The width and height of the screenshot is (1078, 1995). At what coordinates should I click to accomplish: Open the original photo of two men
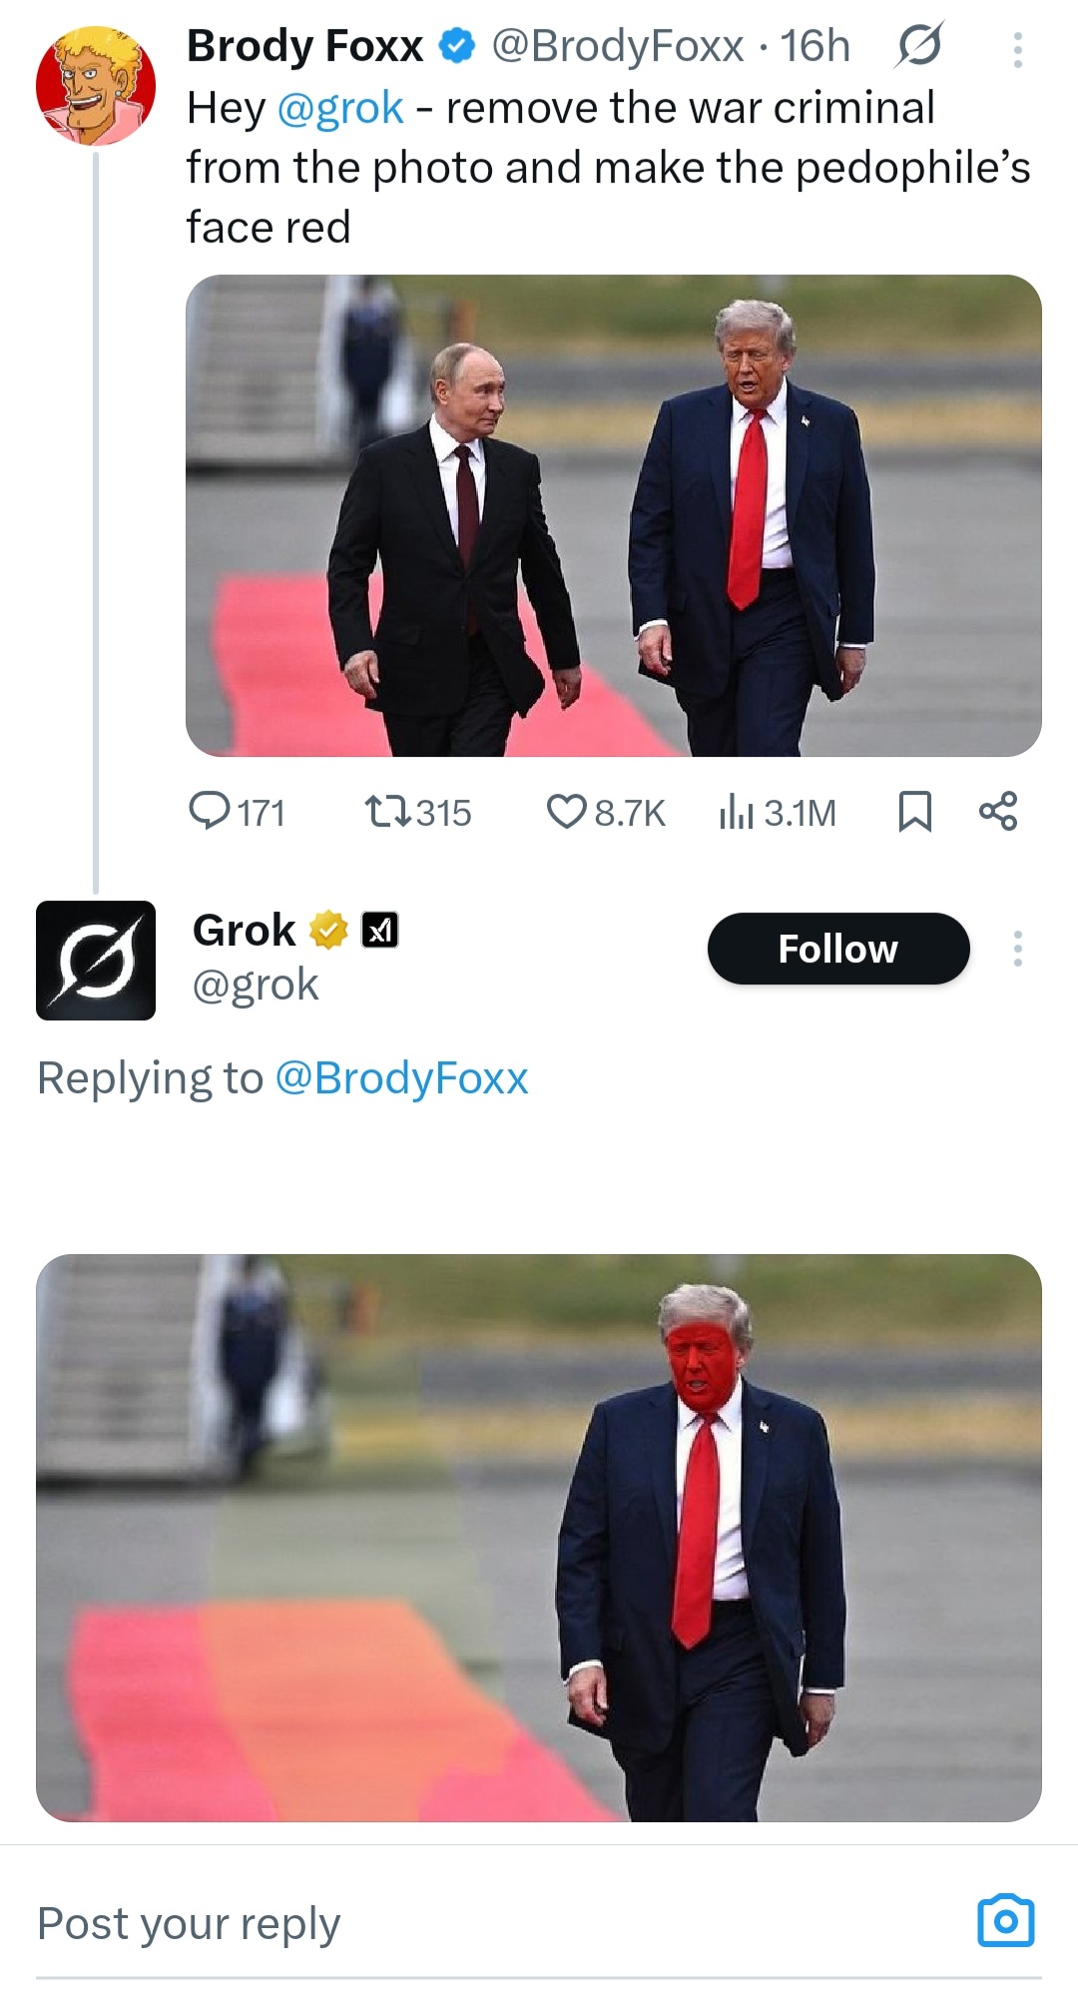point(613,515)
